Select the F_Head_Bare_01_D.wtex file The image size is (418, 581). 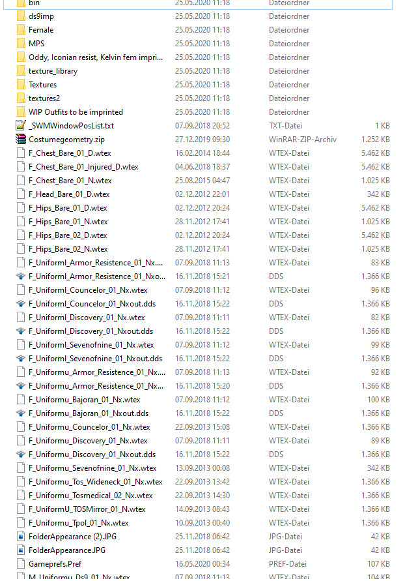(x=69, y=194)
